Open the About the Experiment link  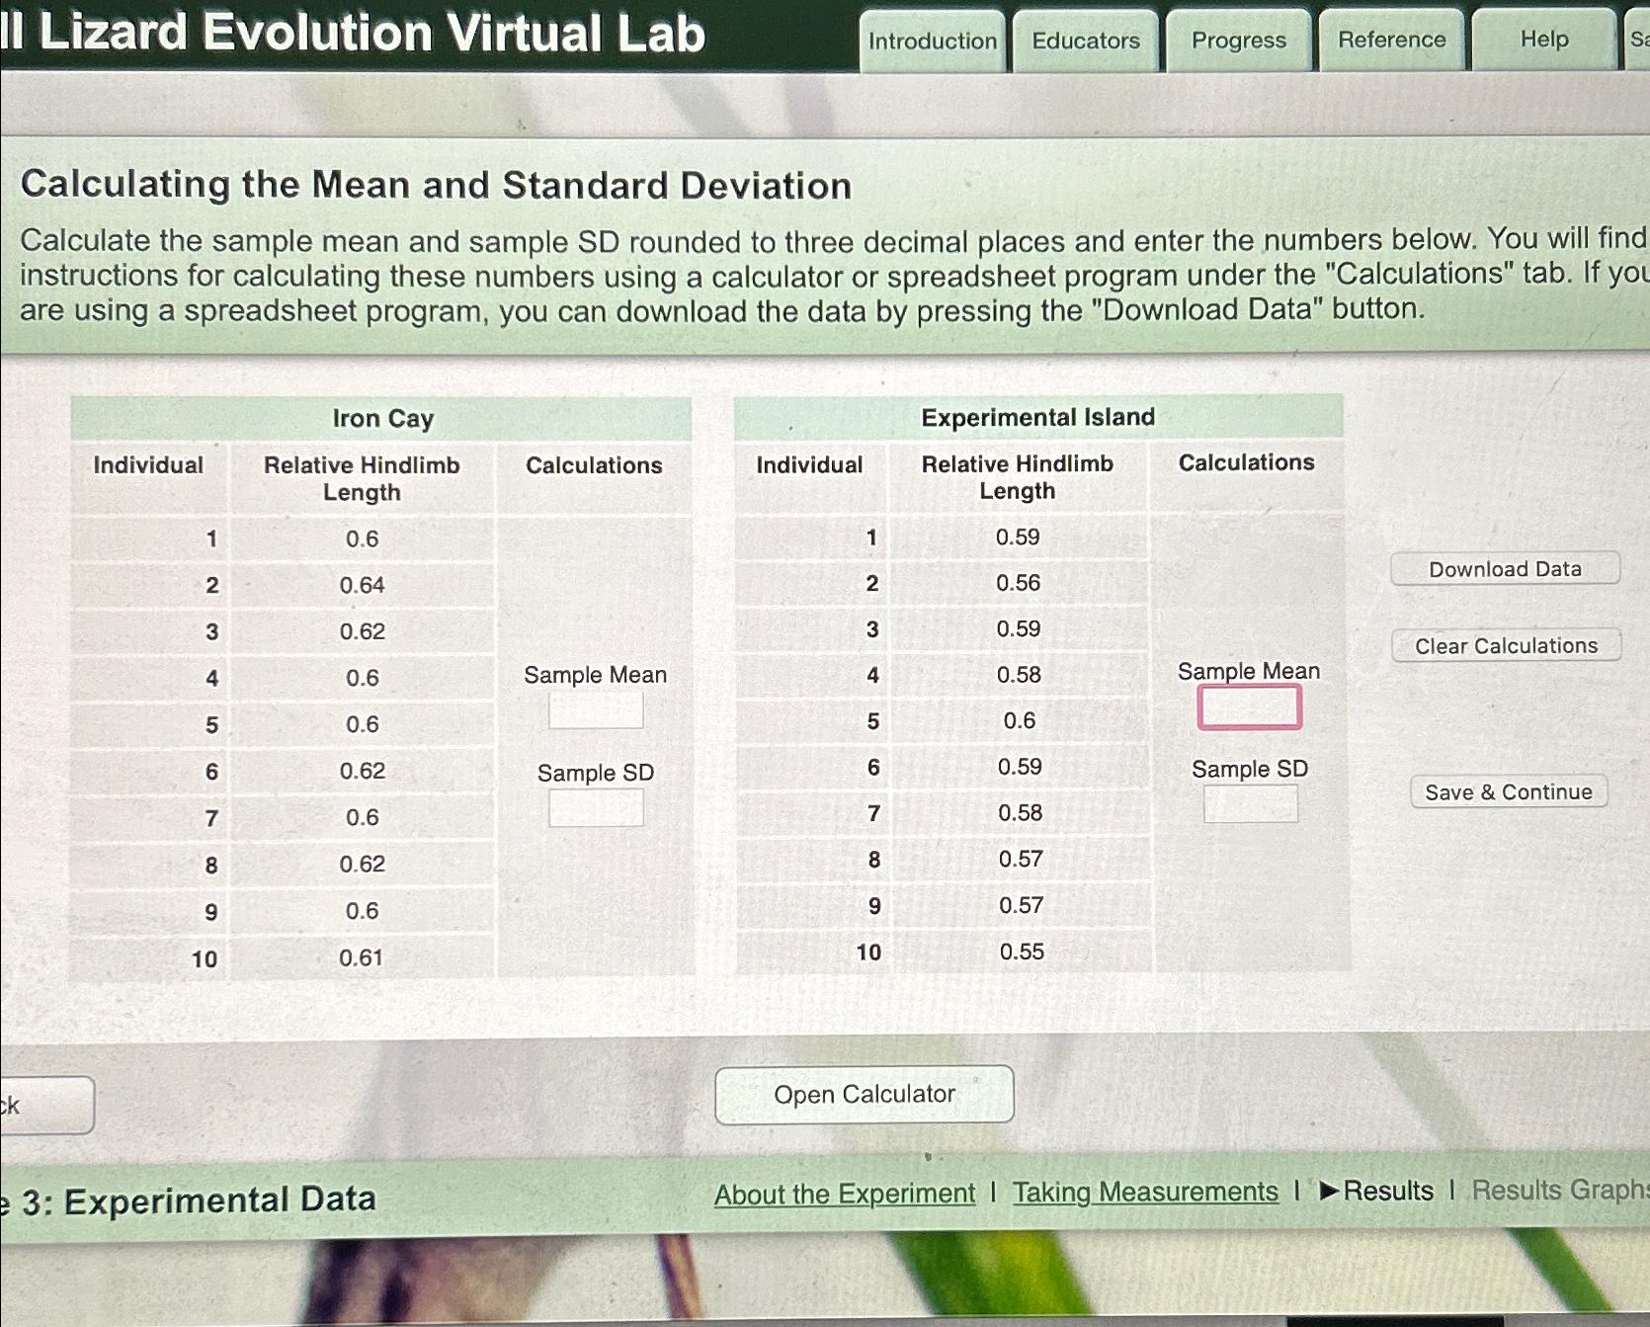845,1194
